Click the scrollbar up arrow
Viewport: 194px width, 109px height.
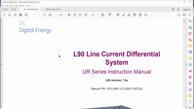184,19
